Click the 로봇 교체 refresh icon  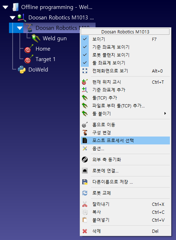click(x=85, y=193)
